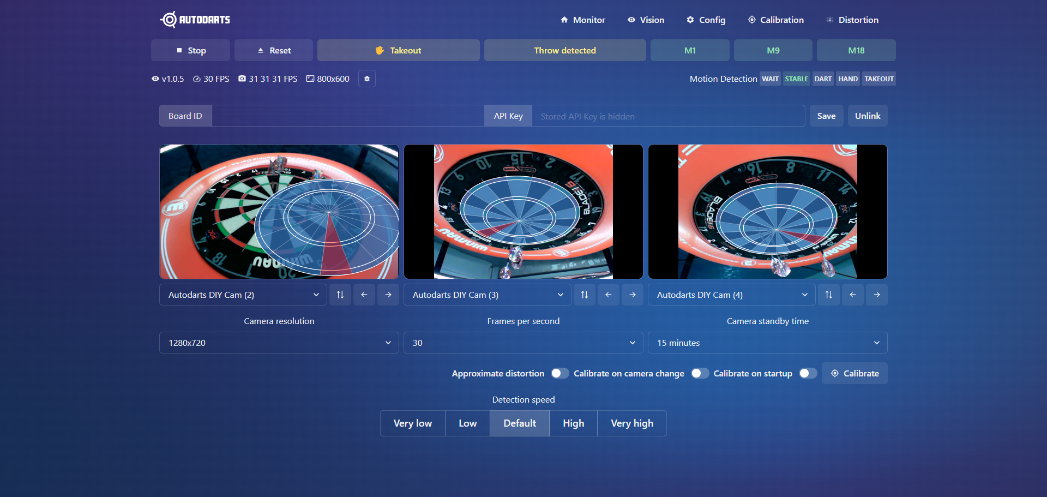
Task: Click the WAIT motion status badge
Action: (770, 79)
